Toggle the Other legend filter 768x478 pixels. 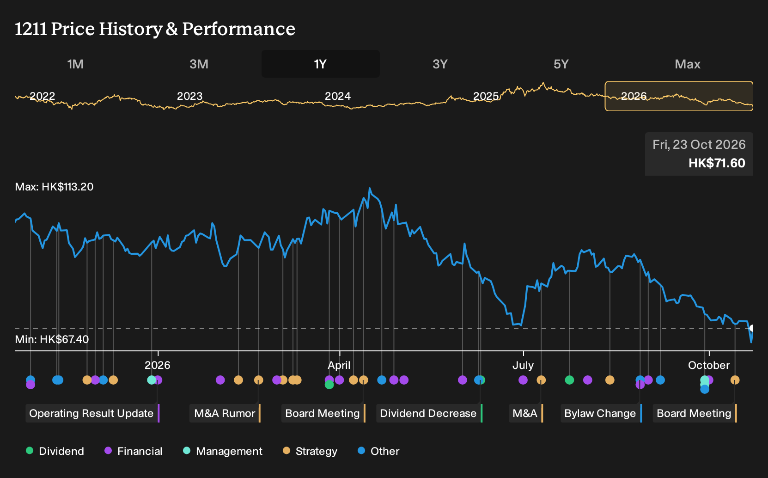click(379, 451)
